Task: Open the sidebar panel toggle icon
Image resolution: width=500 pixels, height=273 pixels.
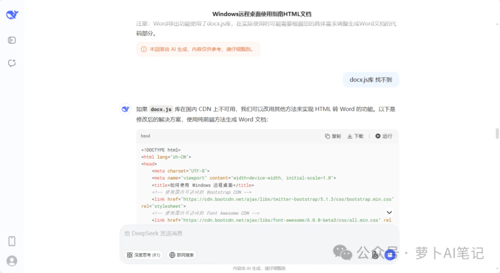Action: [12, 40]
